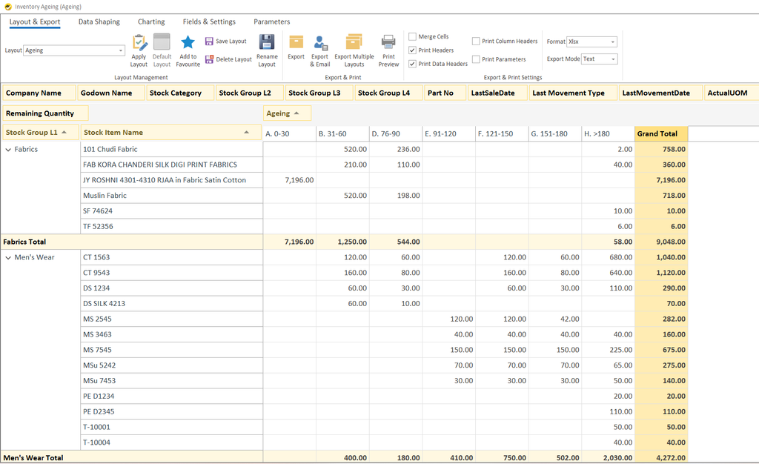Enable the Merge Cells checkbox
Viewport: 759px width, 464px height.
click(x=412, y=36)
